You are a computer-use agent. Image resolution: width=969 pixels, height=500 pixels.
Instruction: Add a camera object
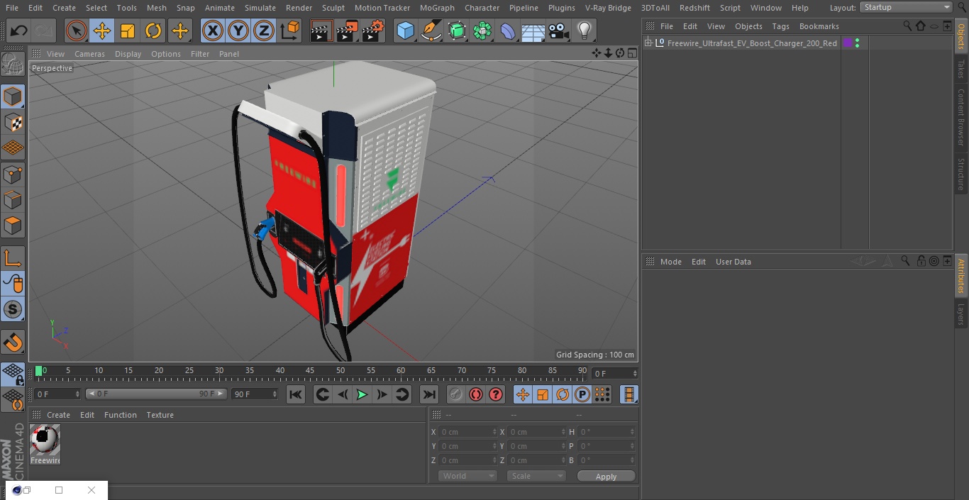[x=559, y=30]
